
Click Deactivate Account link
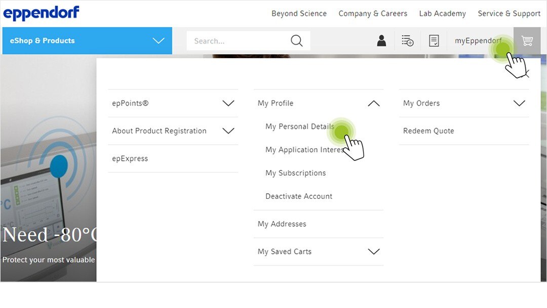tap(299, 196)
